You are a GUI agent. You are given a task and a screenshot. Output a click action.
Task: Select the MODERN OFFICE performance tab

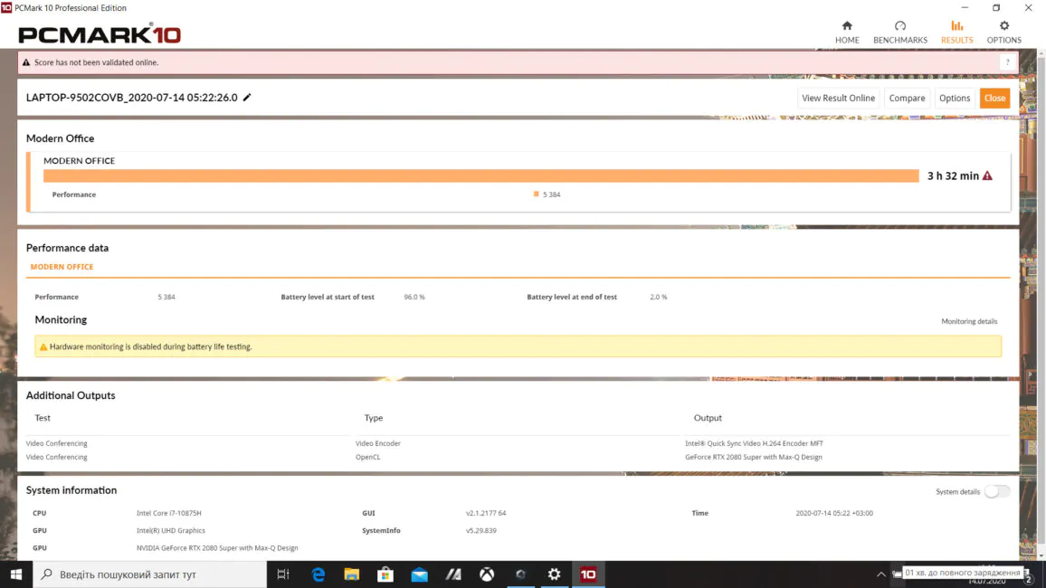(x=62, y=267)
